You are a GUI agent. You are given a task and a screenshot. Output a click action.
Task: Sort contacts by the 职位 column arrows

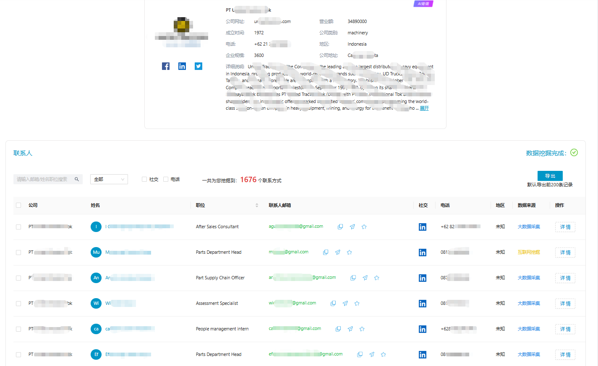tap(257, 205)
